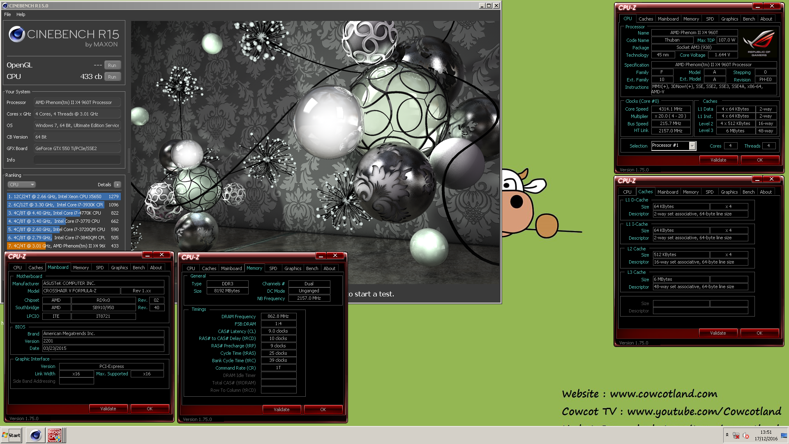
Task: Select ranking row Core i7-3840QM
Action: (64, 238)
